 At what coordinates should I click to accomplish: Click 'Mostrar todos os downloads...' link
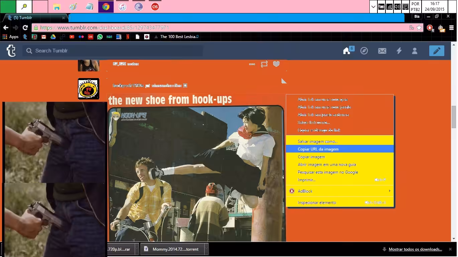pos(415,249)
